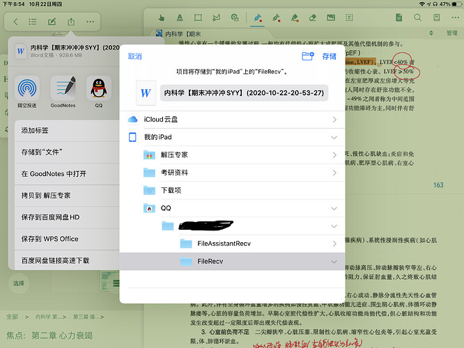Open the document page icon
This screenshot has width=464, height=348.
click(399, 17)
